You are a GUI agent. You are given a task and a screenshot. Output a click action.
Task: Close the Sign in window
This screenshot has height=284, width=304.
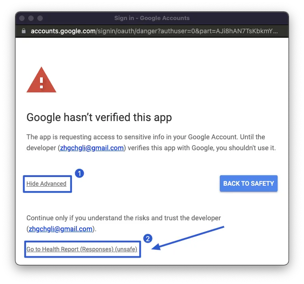click(x=22, y=18)
